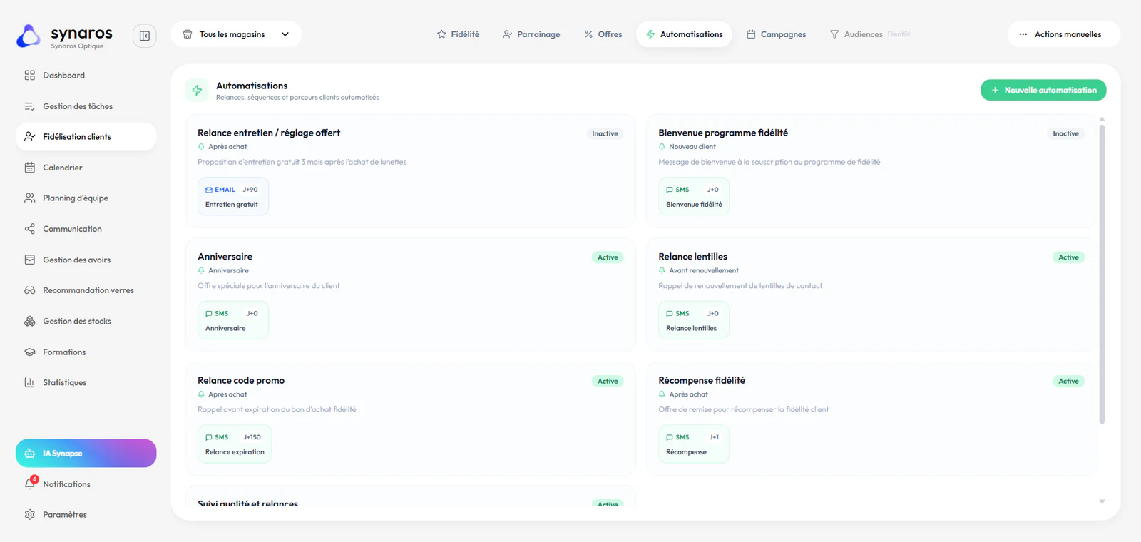Go to the Offres tab
Image resolution: width=1141 pixels, height=542 pixels.
click(x=603, y=34)
